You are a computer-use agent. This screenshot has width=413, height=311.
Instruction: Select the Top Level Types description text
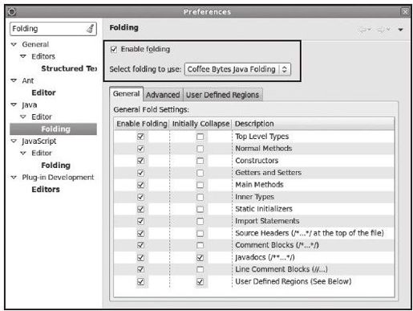pyautogui.click(x=262, y=137)
